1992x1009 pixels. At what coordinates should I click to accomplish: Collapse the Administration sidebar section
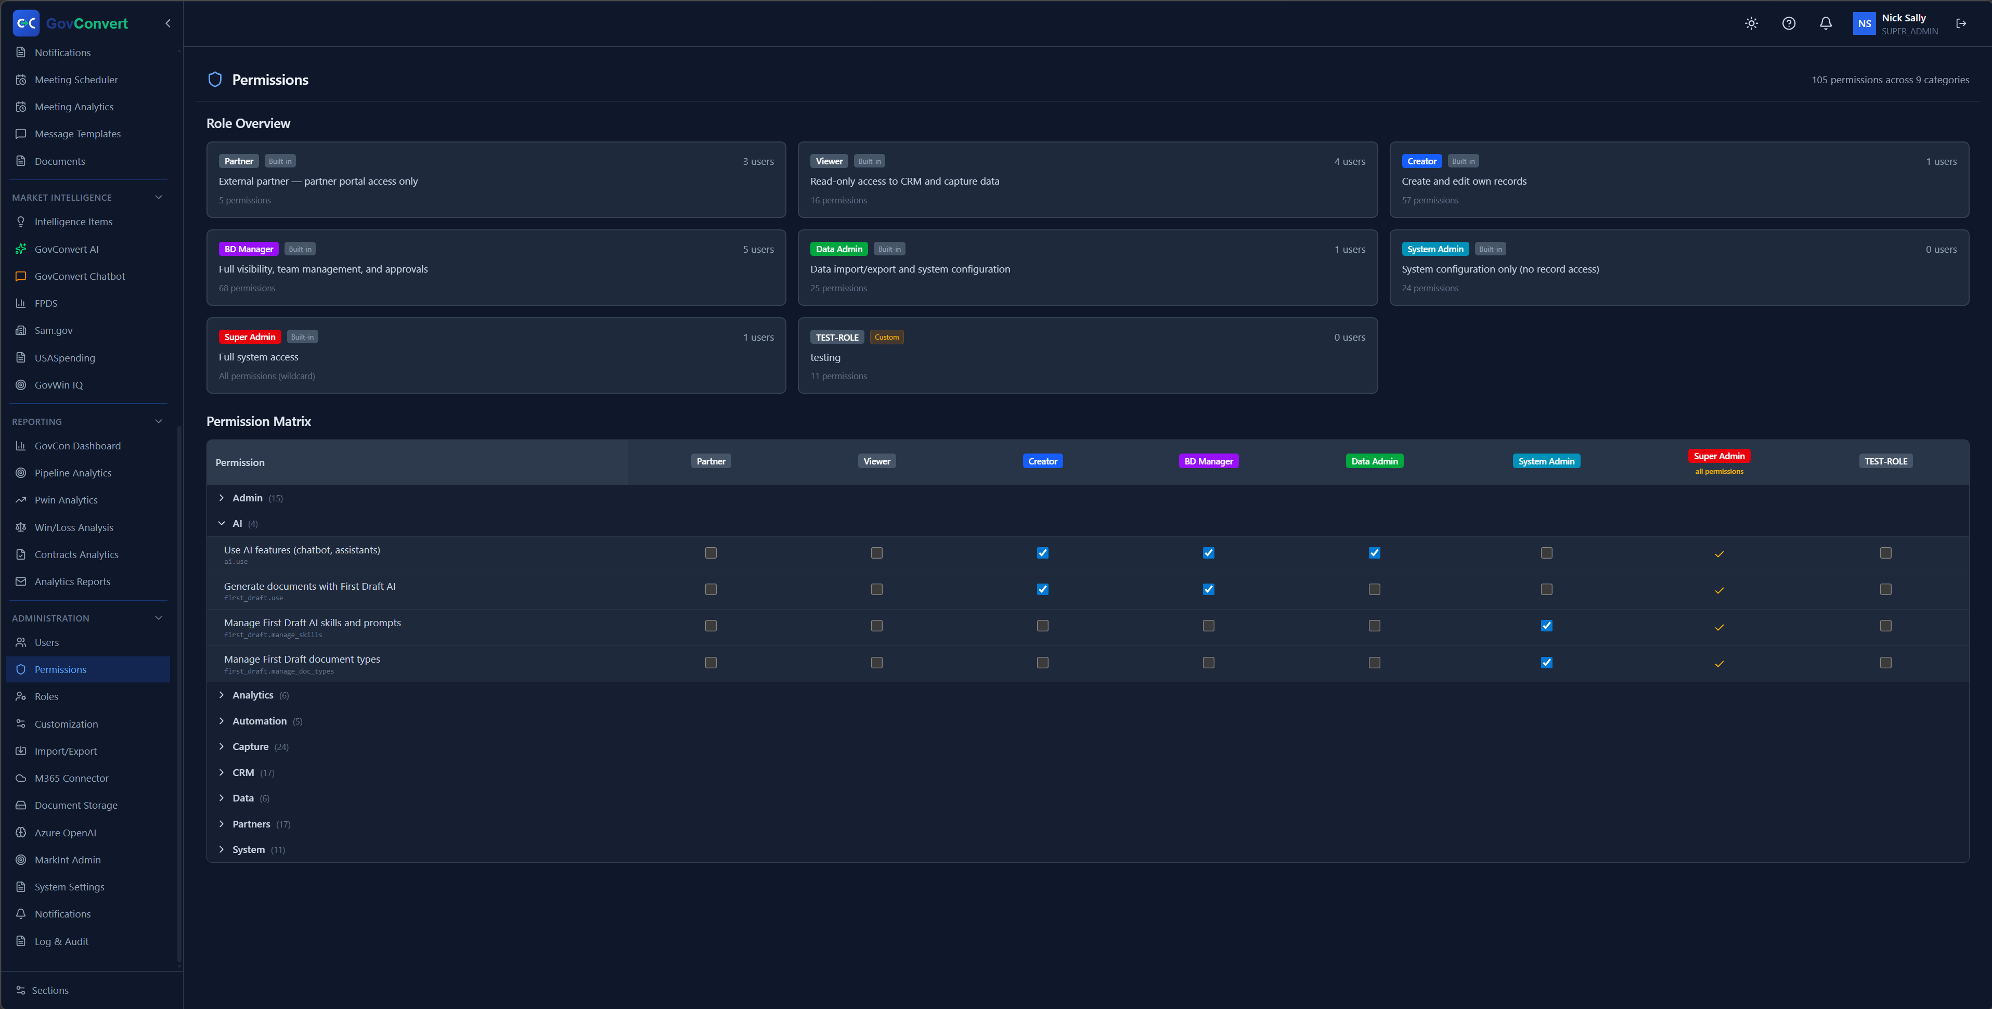[159, 618]
